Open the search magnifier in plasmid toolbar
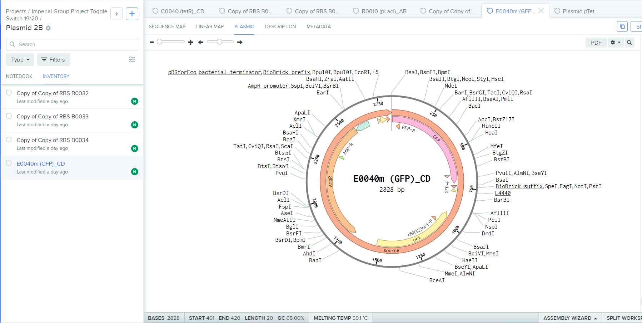The height and width of the screenshot is (323, 642). pos(629,43)
